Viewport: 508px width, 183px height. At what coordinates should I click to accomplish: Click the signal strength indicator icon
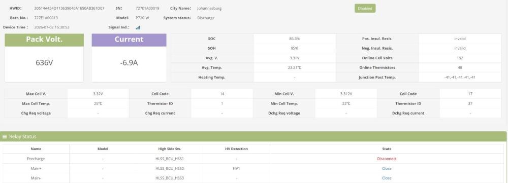click(x=138, y=28)
